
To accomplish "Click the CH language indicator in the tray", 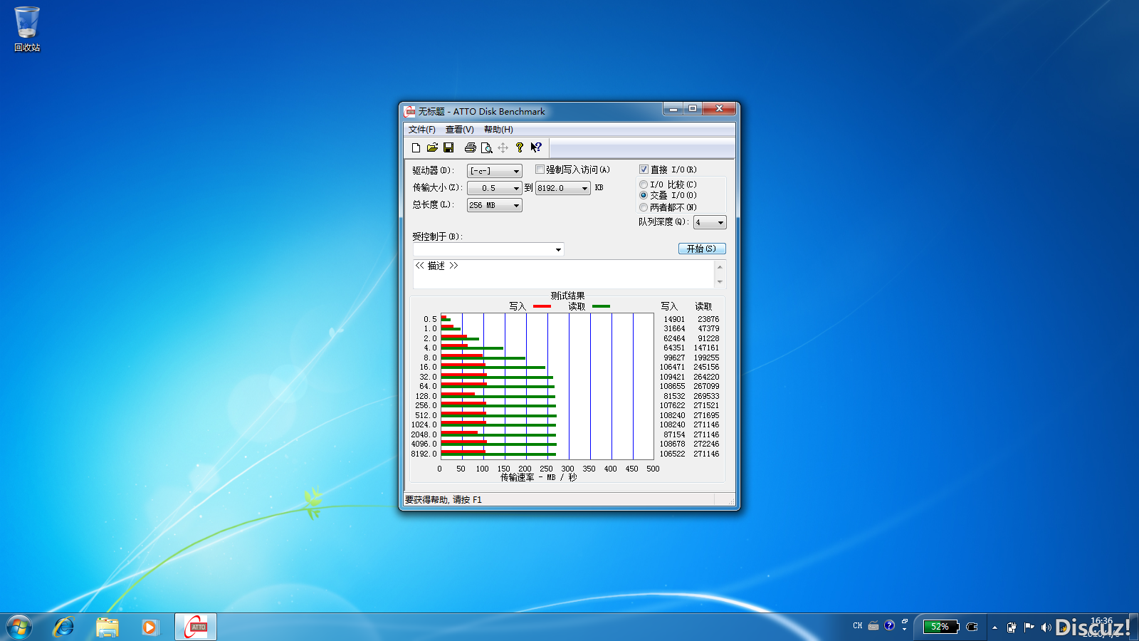I will tap(858, 626).
